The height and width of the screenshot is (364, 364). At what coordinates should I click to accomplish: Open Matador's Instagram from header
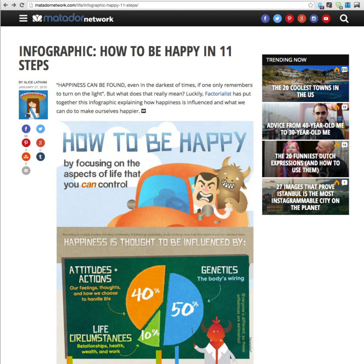pyautogui.click(x=314, y=18)
